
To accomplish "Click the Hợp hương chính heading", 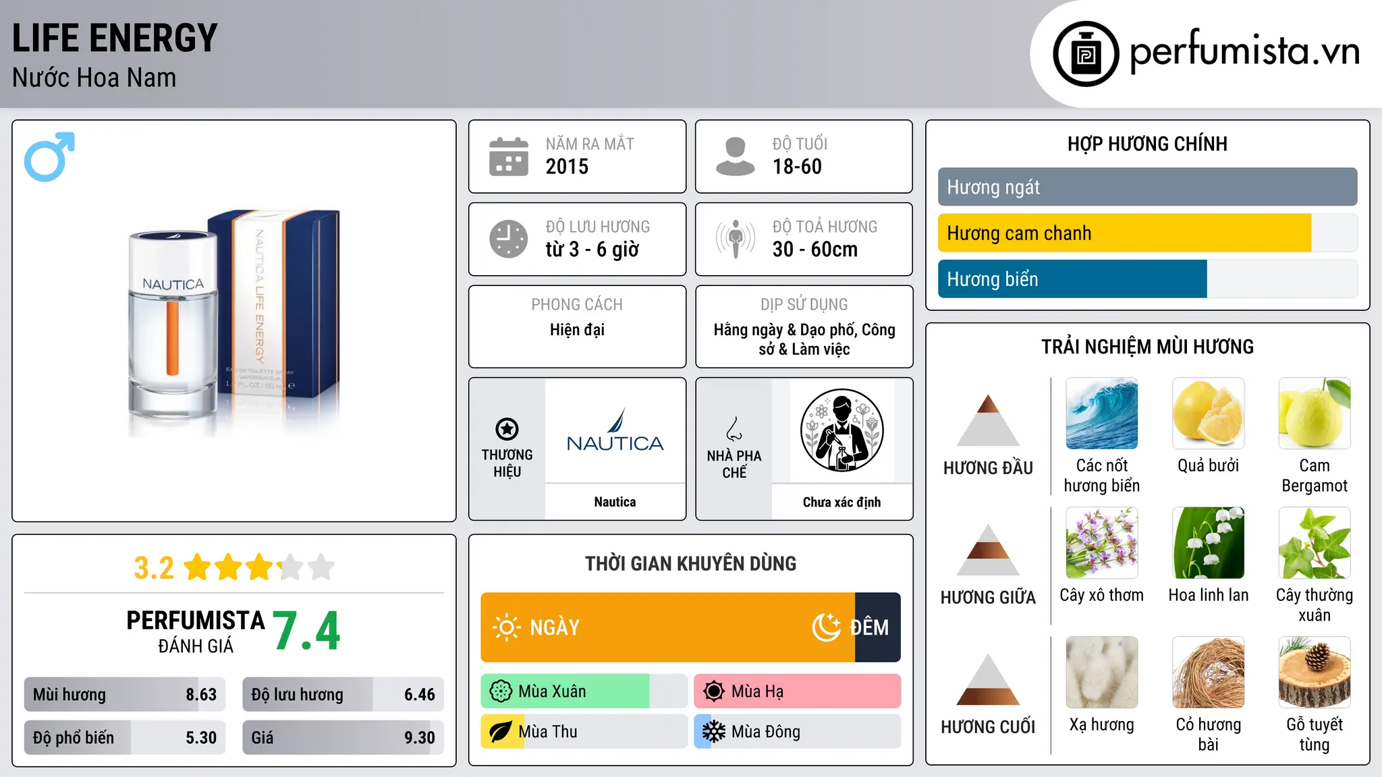I will (x=1147, y=144).
